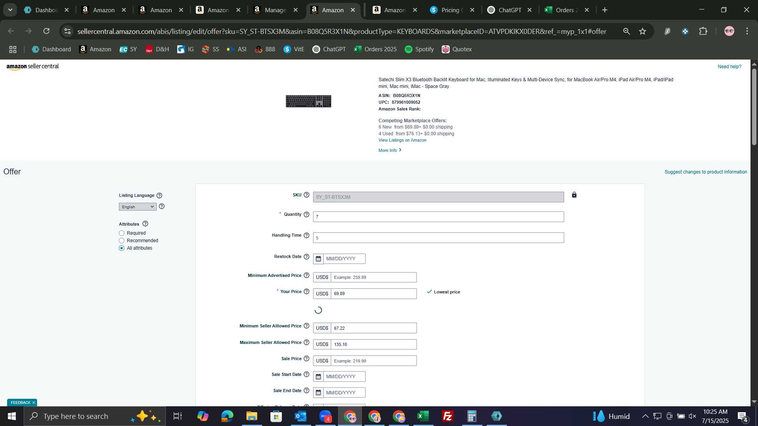Open View Listings on Amazon link

tap(402, 140)
